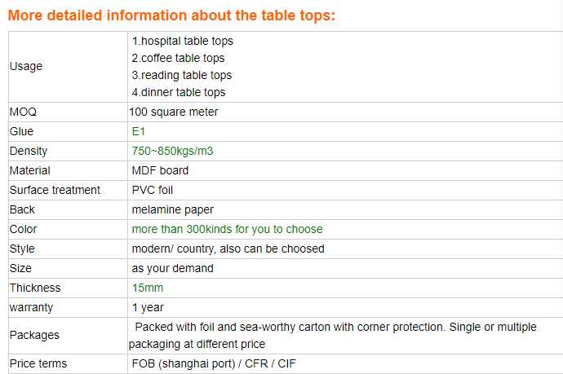Screen dimensions: 563x374
Task: Click the green 'more than 300kinds' text
Action: pos(227,229)
